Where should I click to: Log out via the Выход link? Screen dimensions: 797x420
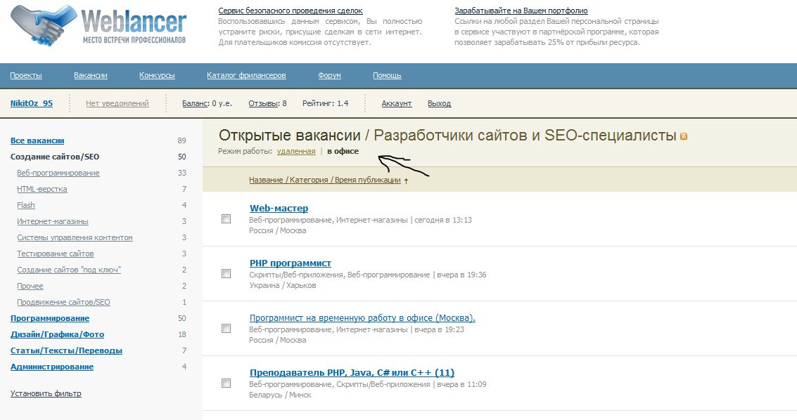tap(439, 103)
